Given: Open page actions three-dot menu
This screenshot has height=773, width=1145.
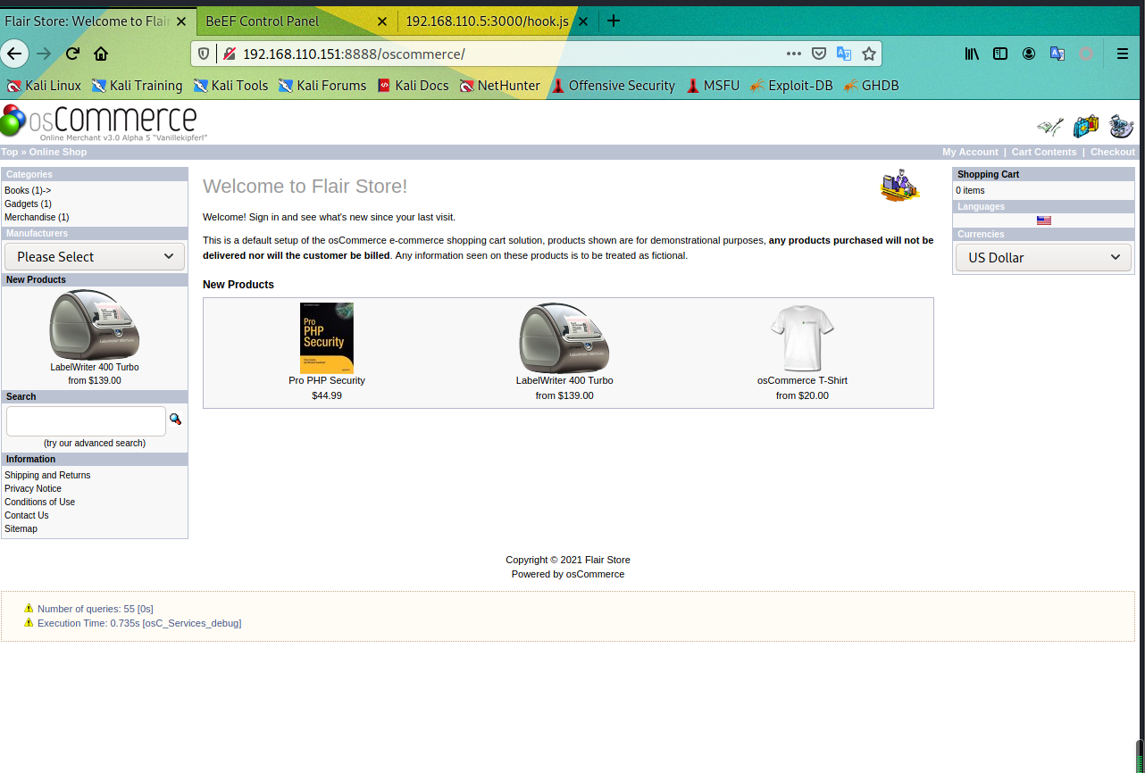Looking at the screenshot, I should pyautogui.click(x=793, y=54).
